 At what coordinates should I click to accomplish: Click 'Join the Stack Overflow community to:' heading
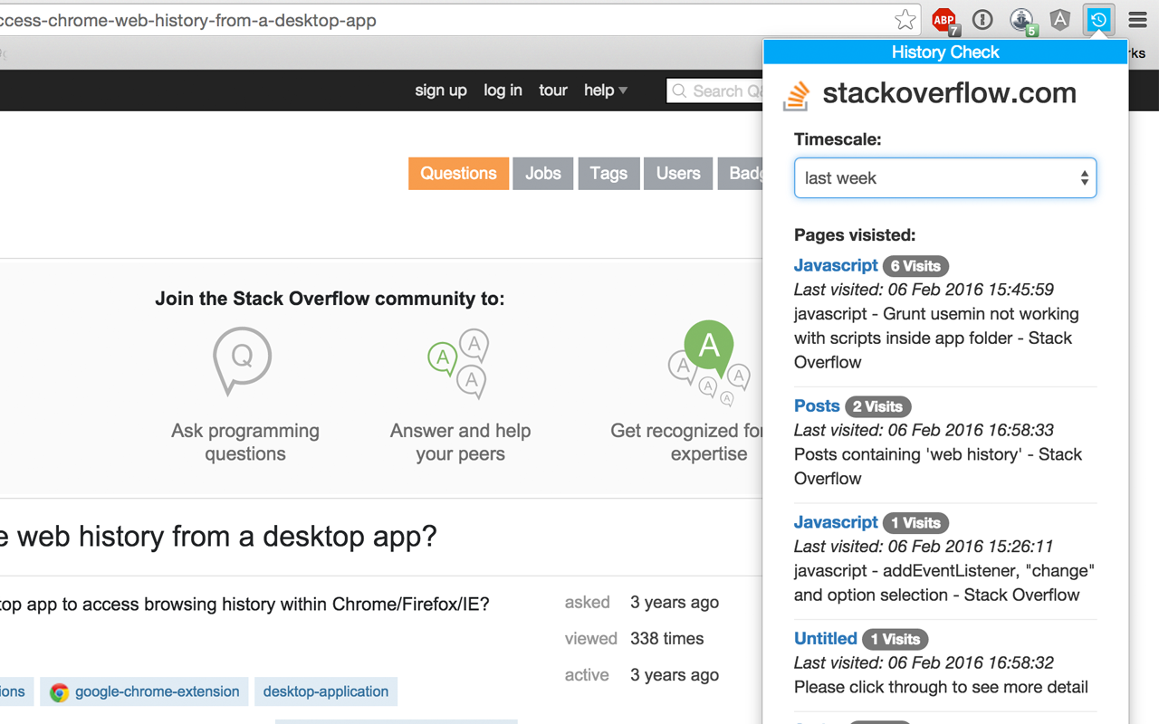[330, 299]
